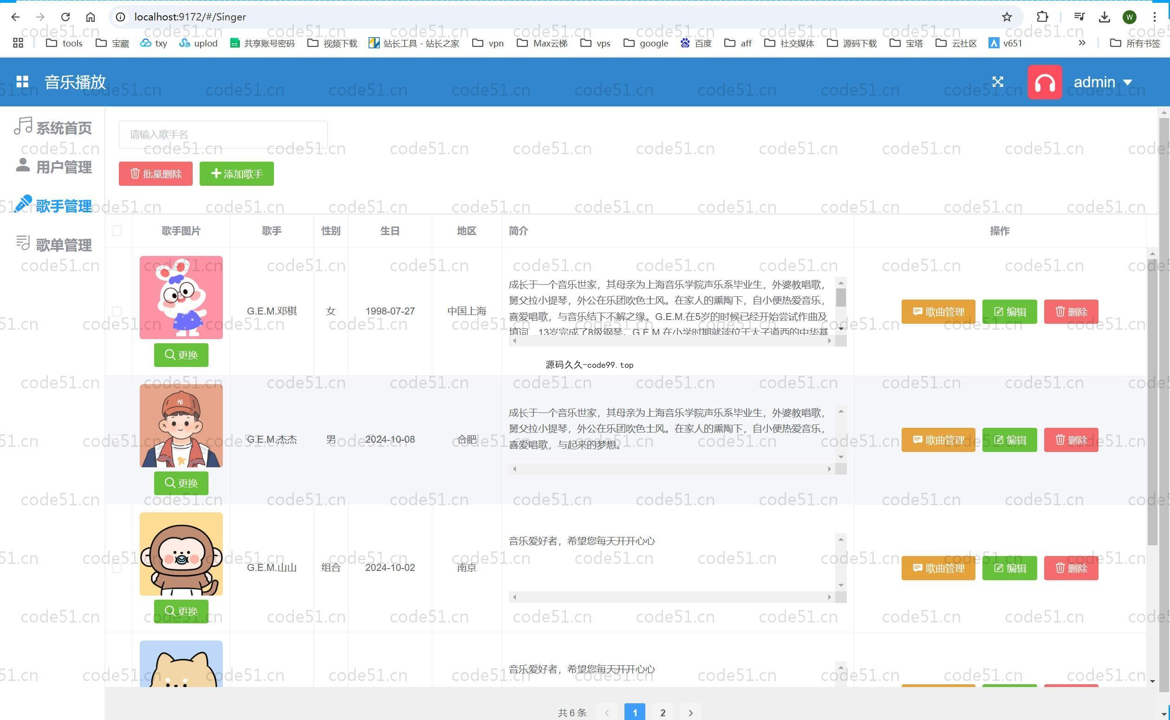Click the rabbit picture of G.E.M.邓棋
Screen dimensions: 1170x720
[x=181, y=298]
